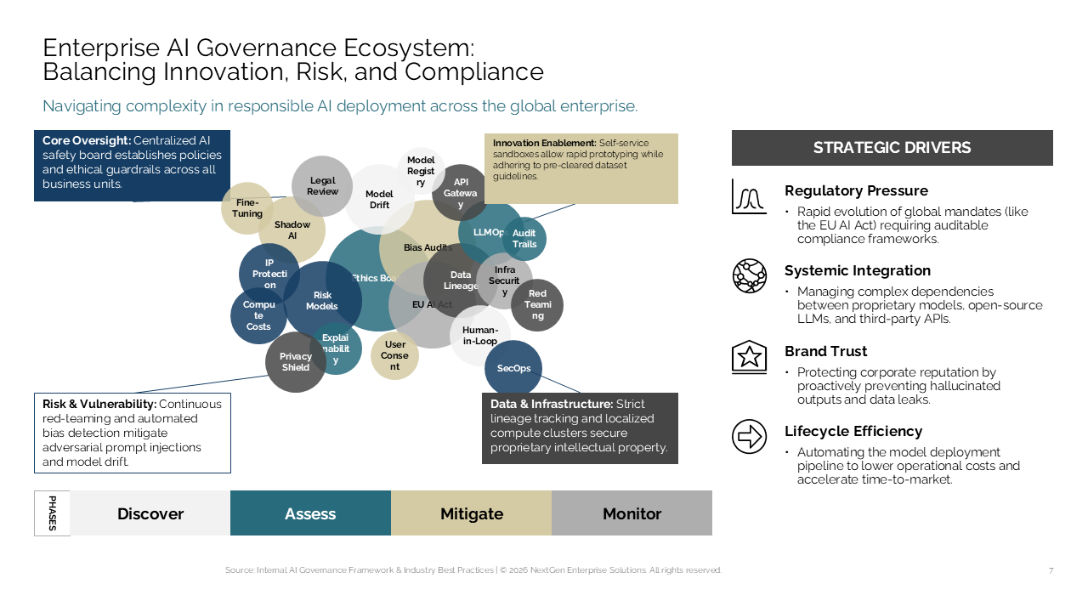Select the Legal Review bubble
1088x612 pixels.
322,186
